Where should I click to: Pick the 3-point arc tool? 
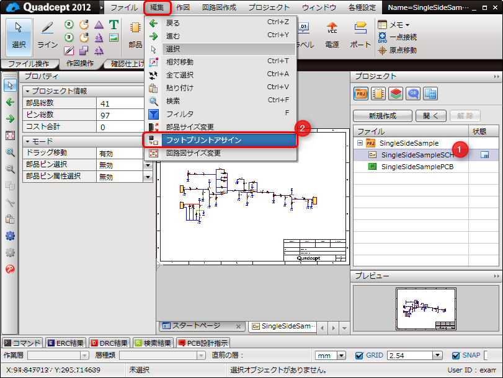(x=84, y=38)
